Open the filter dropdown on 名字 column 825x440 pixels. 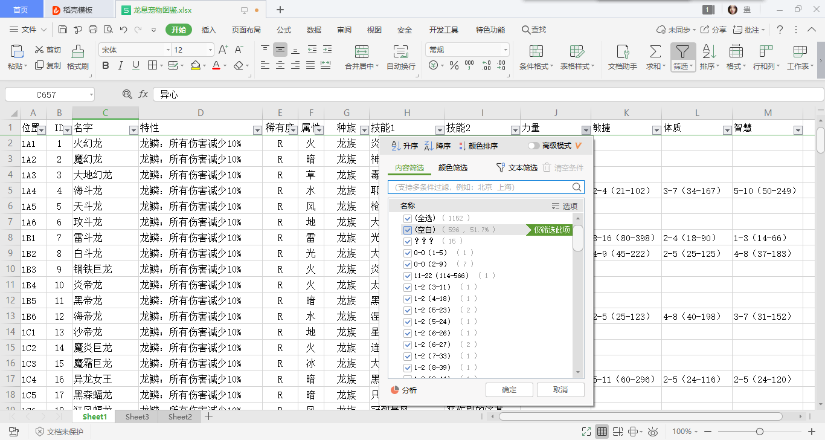pos(133,130)
